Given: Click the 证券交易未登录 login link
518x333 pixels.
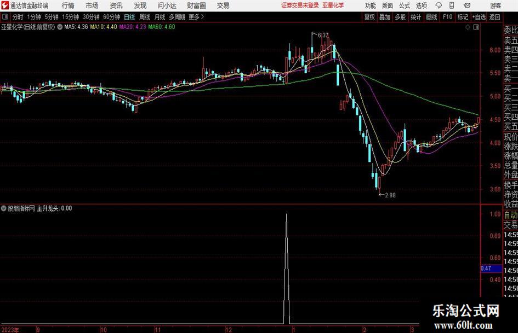Looking at the screenshot, I should click(x=300, y=5).
